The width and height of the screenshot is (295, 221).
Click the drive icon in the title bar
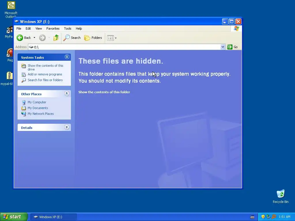coord(17,21)
